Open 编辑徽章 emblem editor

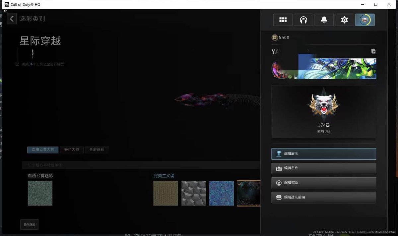[x=324, y=183]
